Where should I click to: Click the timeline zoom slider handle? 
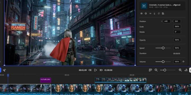(165, 70)
